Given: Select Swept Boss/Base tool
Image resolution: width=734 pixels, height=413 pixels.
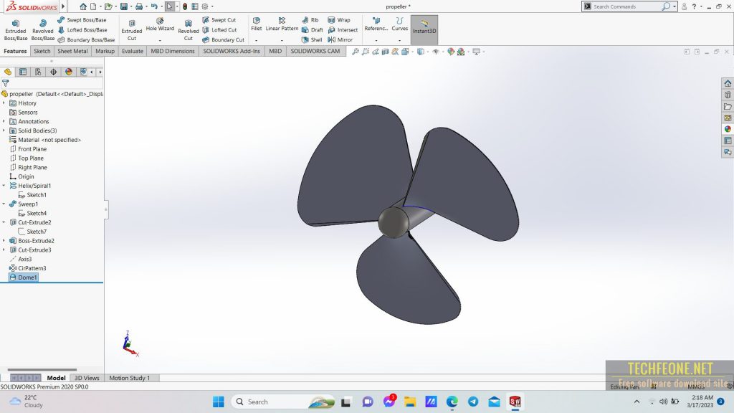Looking at the screenshot, I should tap(82, 20).
